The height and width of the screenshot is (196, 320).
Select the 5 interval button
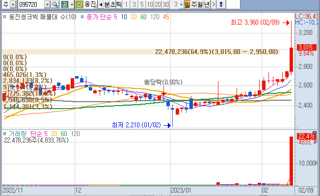pyautogui.click(x=142, y=4)
